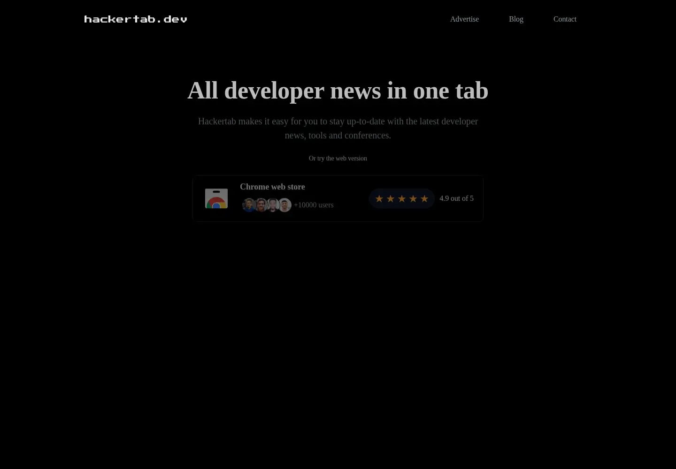Click the five-star rating badge
Image resolution: width=676 pixels, height=469 pixels.
tap(402, 198)
